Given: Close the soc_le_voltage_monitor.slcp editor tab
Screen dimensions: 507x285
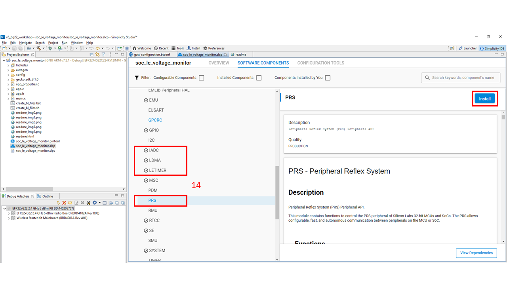Looking at the screenshot, I should 226,55.
